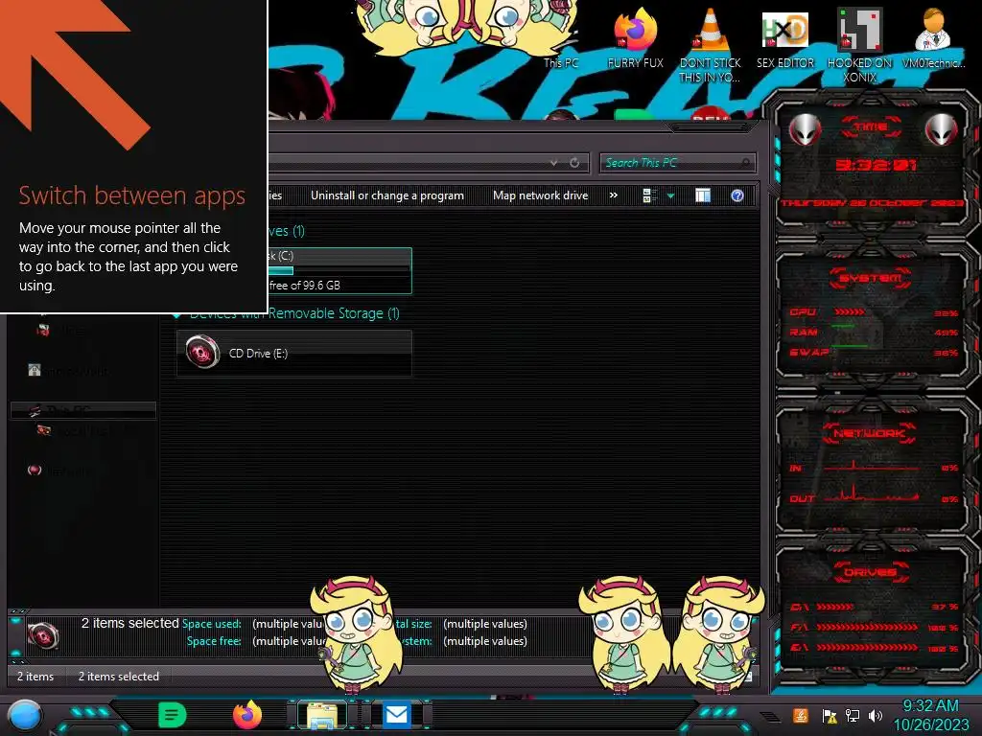The width and height of the screenshot is (982, 736).
Task: Select the CD Drive (E:) item
Action: [293, 353]
